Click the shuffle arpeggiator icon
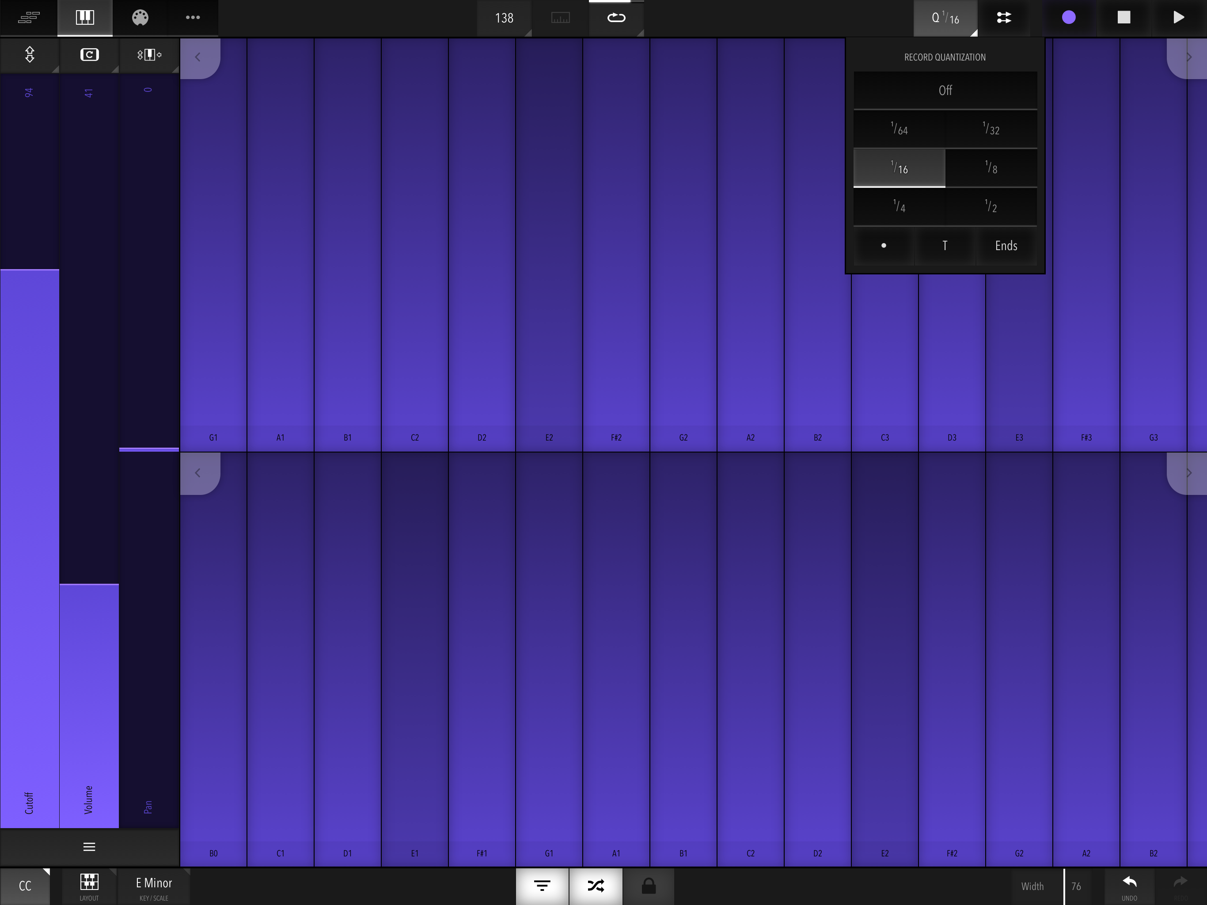Image resolution: width=1207 pixels, height=905 pixels. point(596,886)
